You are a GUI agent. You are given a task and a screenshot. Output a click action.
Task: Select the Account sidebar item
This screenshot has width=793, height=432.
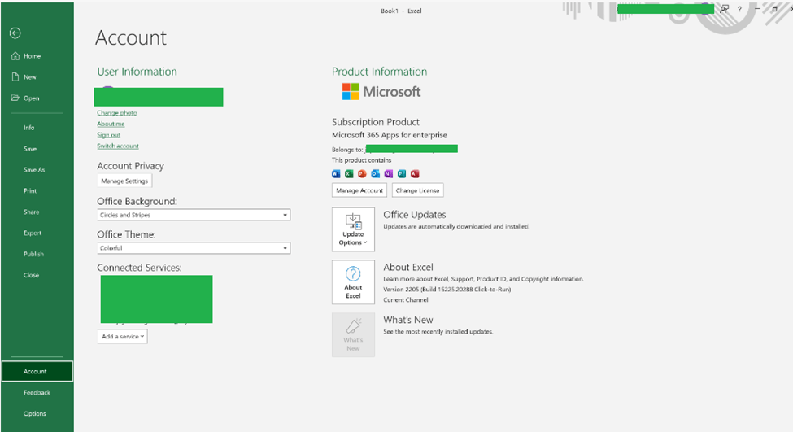37,371
